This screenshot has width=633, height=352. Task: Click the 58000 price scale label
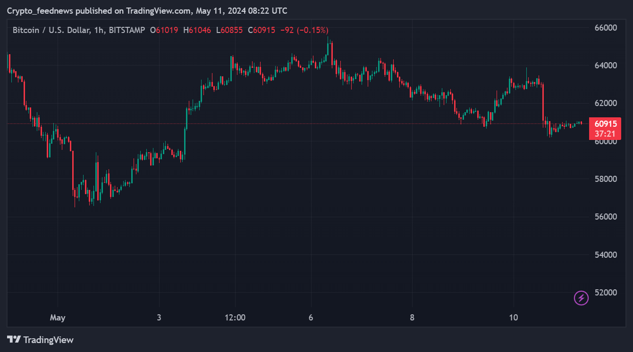605,179
